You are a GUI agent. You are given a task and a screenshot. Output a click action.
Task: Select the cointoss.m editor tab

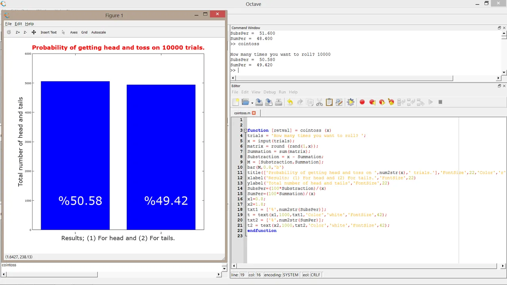click(244, 113)
